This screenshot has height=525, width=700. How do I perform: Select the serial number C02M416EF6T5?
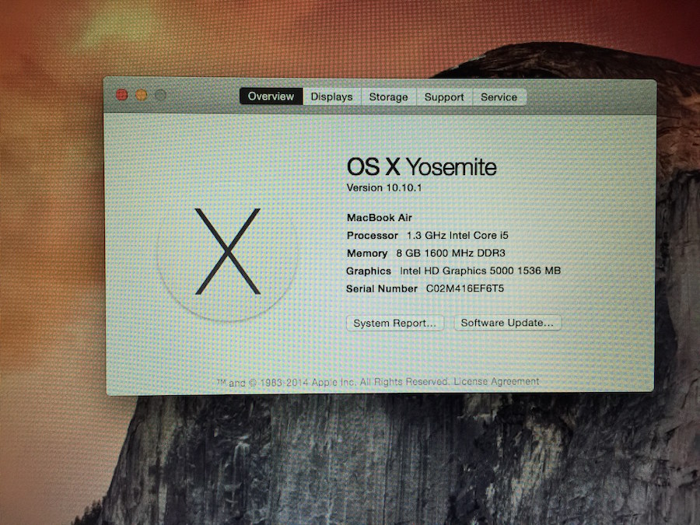tap(465, 289)
